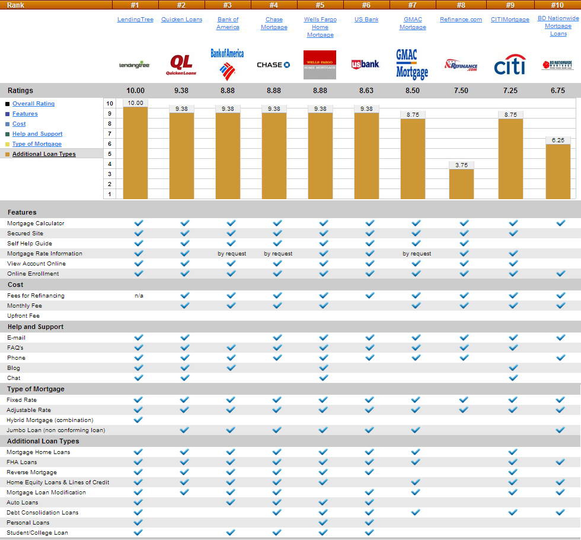Click Quicken Loans' Monthly Fee checkmark

pyautogui.click(x=185, y=305)
